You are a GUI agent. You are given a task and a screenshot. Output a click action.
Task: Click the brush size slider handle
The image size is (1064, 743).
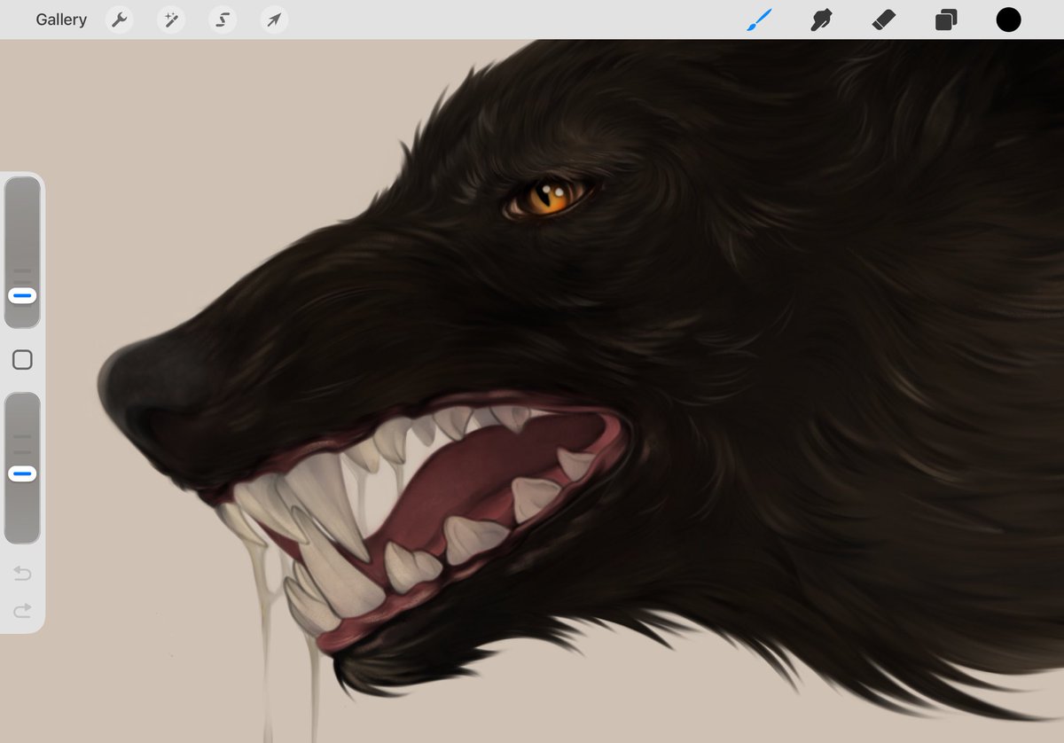pyautogui.click(x=22, y=295)
